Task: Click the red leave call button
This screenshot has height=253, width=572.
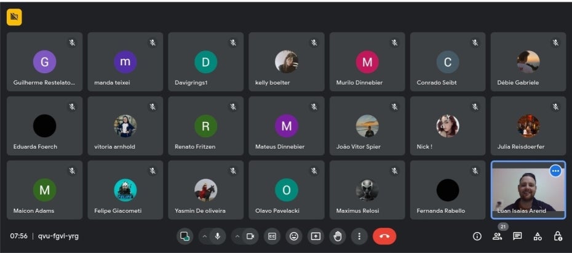Action: pos(384,236)
